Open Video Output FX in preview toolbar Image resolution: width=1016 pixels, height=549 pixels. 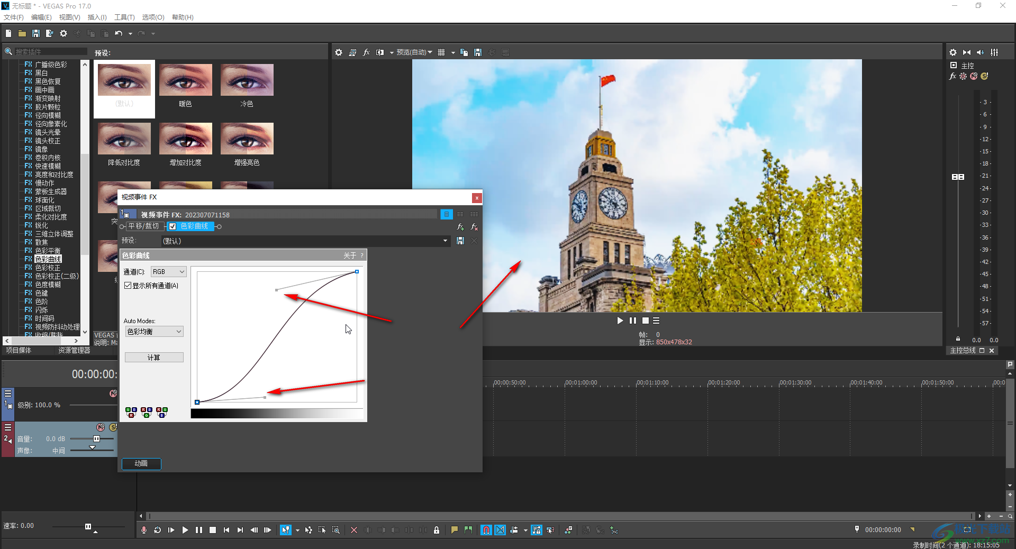[x=366, y=52]
